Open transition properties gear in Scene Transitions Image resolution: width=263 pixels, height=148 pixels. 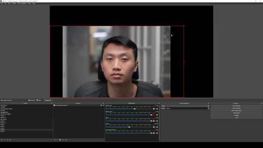(208, 106)
